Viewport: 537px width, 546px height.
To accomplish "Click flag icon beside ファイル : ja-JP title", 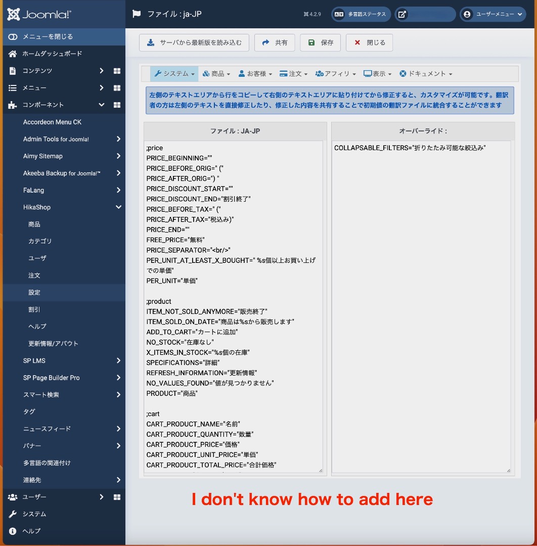I will [x=137, y=14].
